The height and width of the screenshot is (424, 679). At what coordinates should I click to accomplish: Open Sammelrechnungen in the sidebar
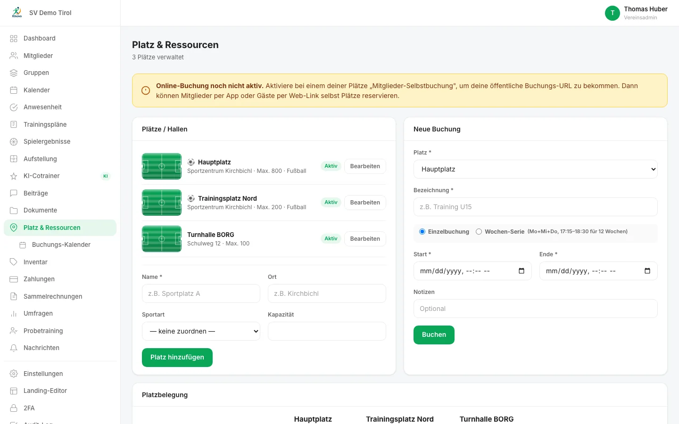click(x=60, y=296)
